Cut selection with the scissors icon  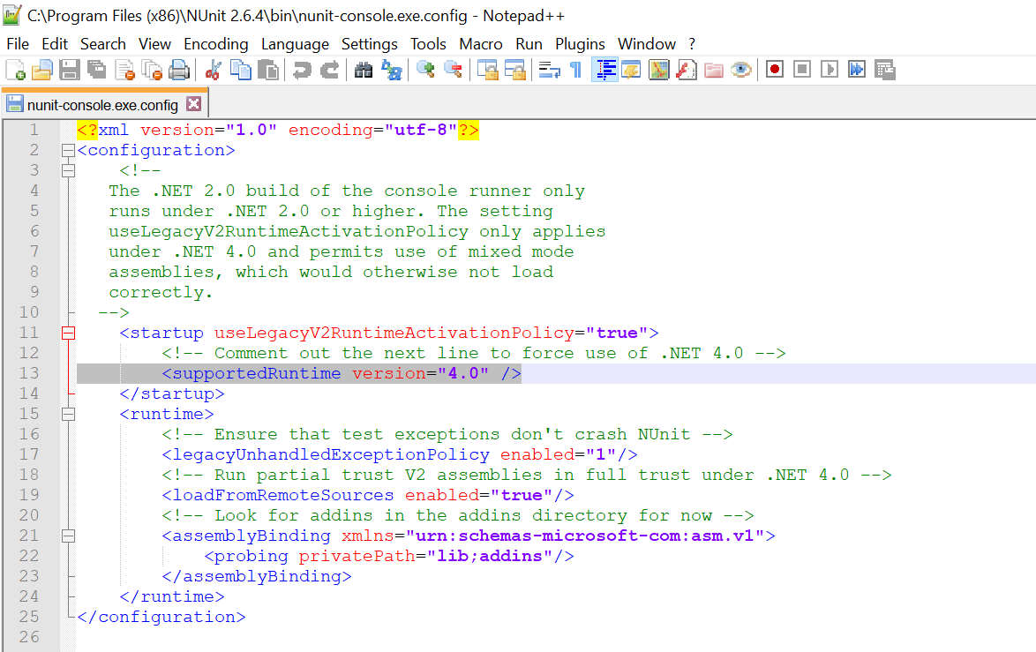pos(213,70)
